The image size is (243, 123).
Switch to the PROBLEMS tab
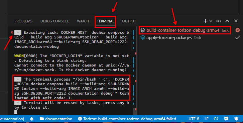click(23, 21)
